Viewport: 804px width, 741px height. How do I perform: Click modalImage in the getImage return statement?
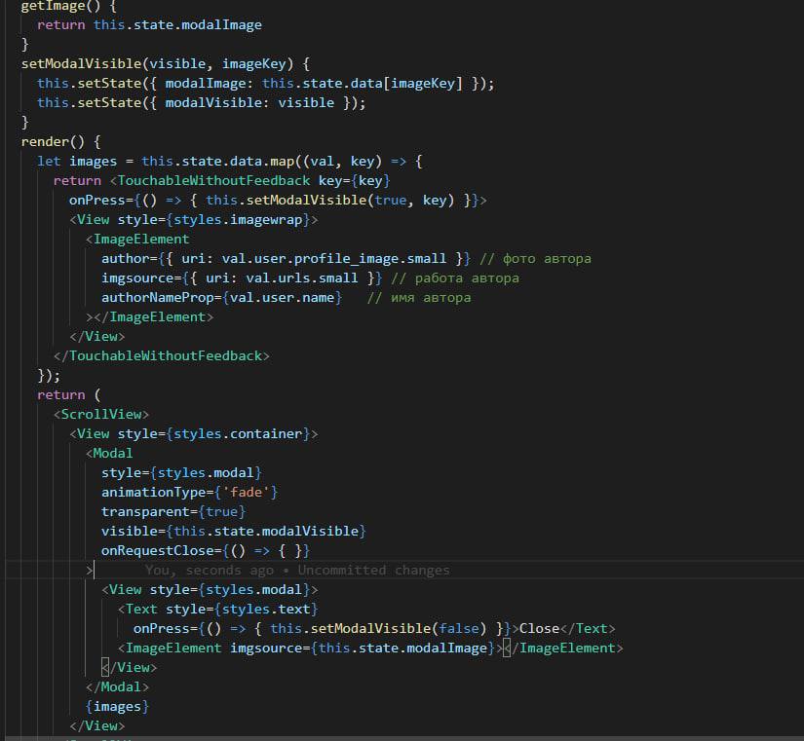[221, 25]
